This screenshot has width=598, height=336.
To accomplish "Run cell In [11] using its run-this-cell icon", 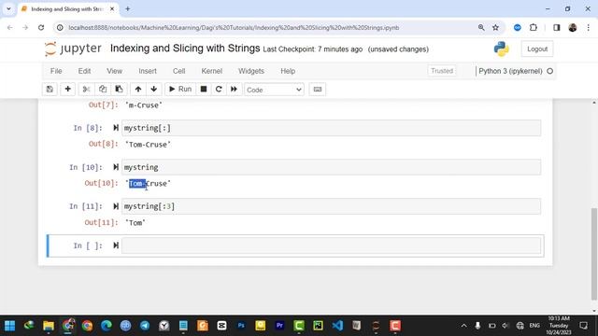I will (x=116, y=206).
